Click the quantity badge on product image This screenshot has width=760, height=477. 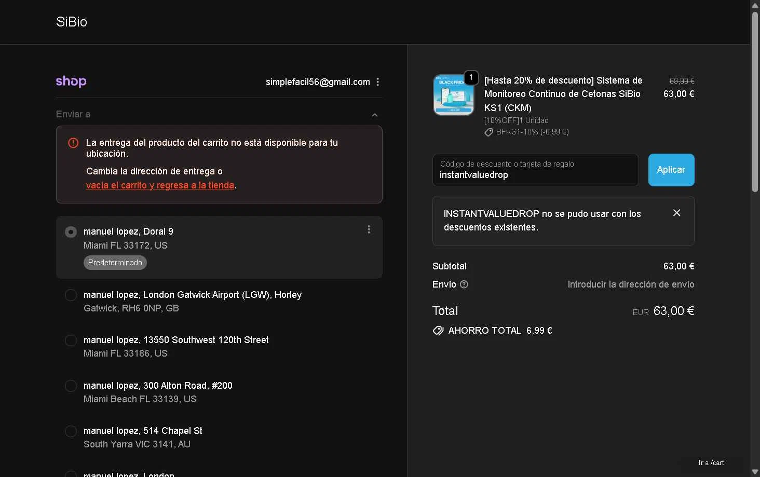[x=471, y=77]
